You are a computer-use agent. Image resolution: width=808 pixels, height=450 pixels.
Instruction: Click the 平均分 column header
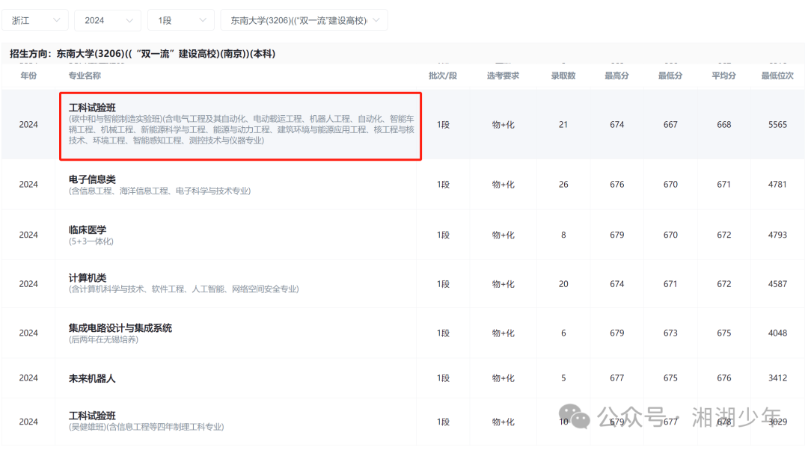724,75
